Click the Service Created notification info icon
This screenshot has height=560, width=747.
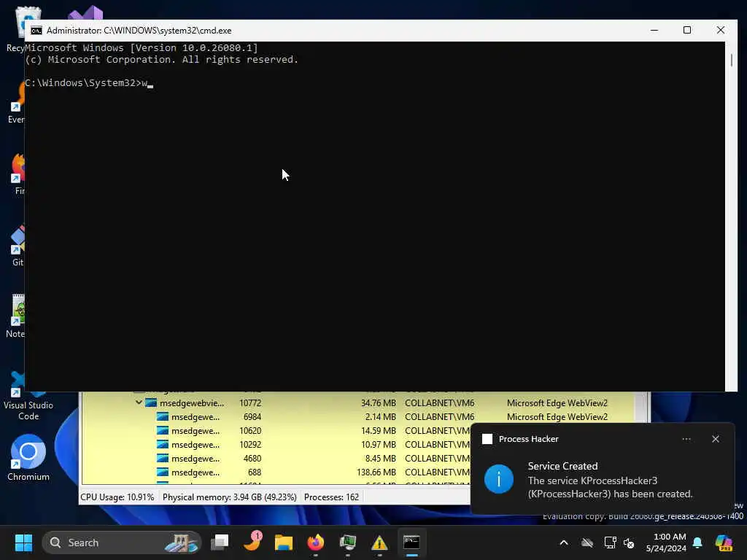pyautogui.click(x=499, y=479)
